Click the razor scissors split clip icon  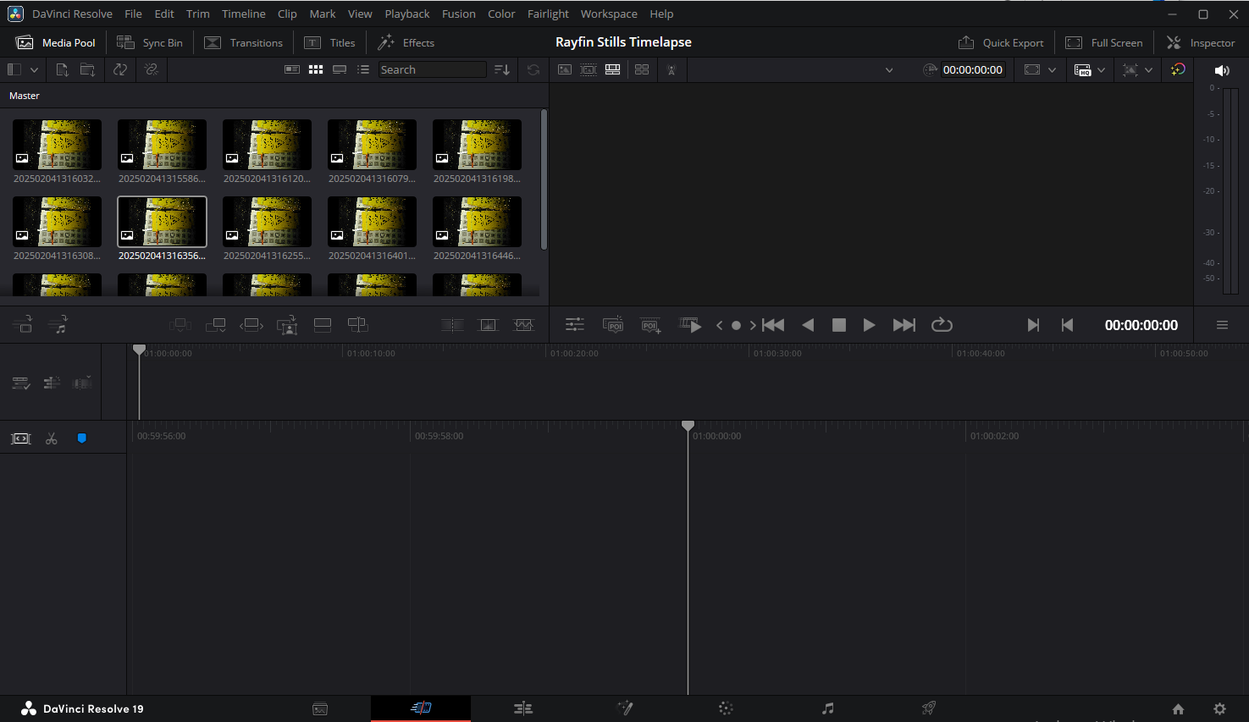(x=52, y=438)
